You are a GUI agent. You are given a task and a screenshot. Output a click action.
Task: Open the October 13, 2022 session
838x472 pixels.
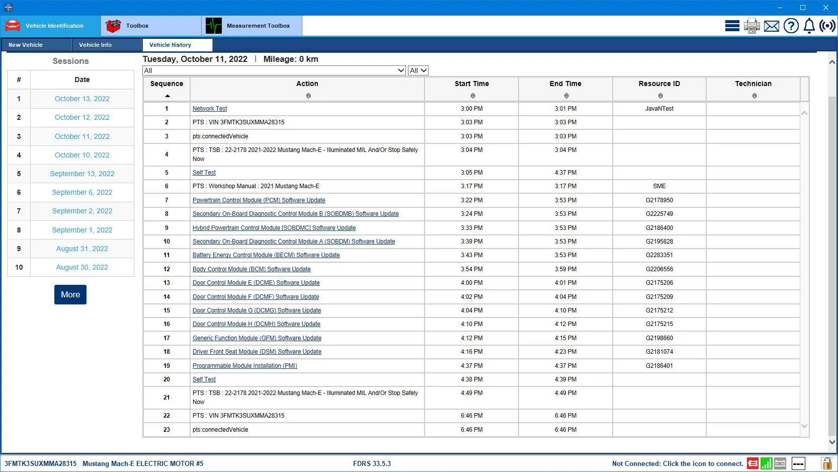pos(82,99)
